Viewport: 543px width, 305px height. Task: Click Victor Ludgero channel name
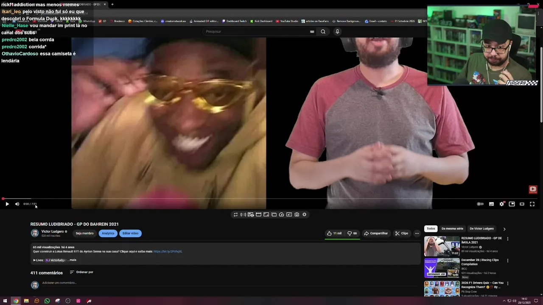(53, 232)
